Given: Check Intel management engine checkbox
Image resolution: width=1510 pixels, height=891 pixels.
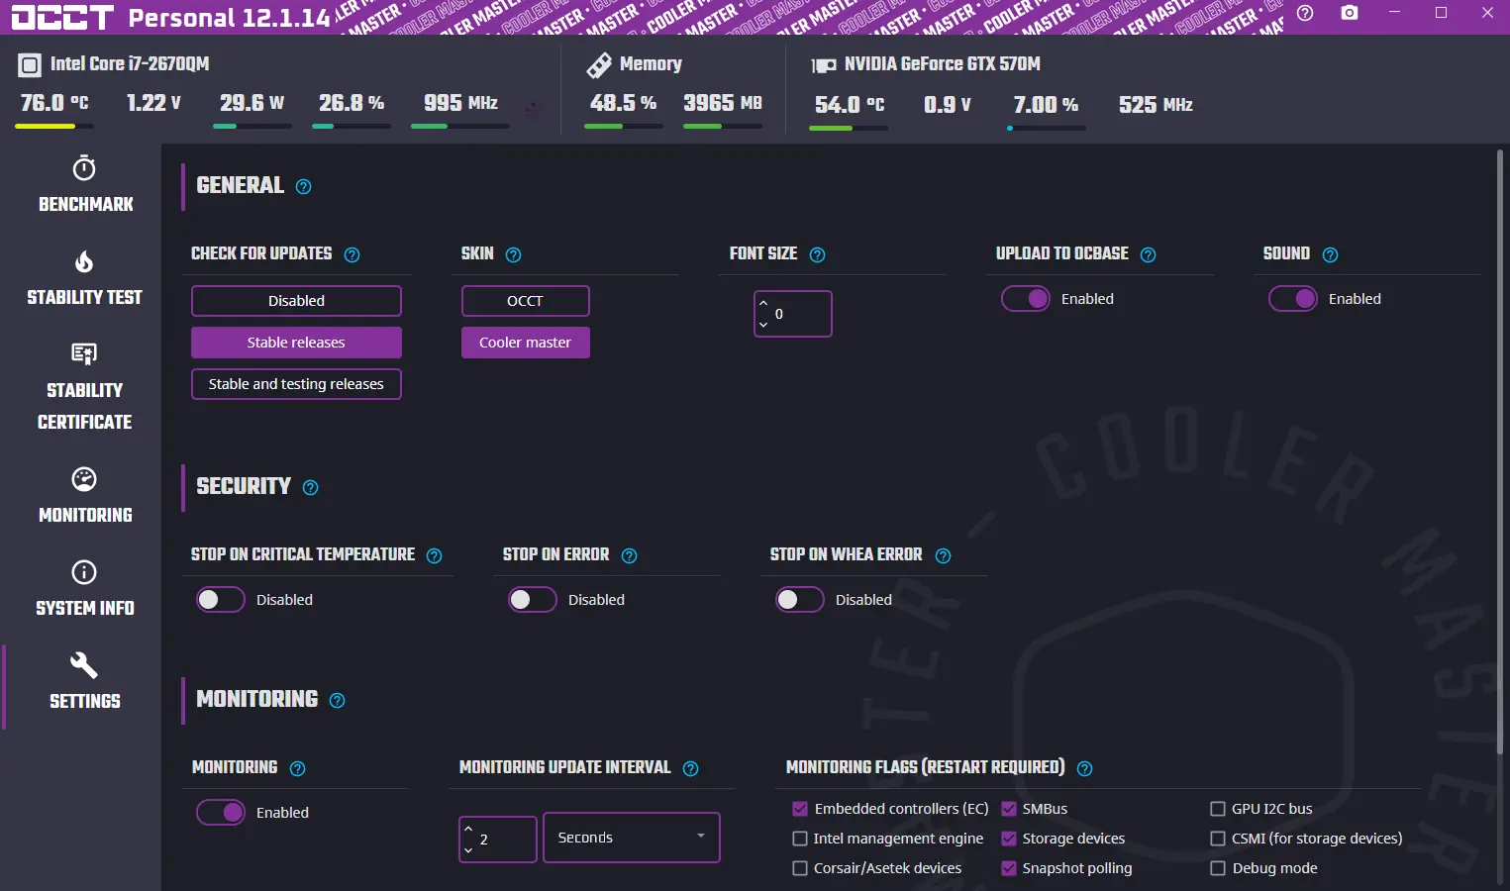Looking at the screenshot, I should tap(800, 839).
